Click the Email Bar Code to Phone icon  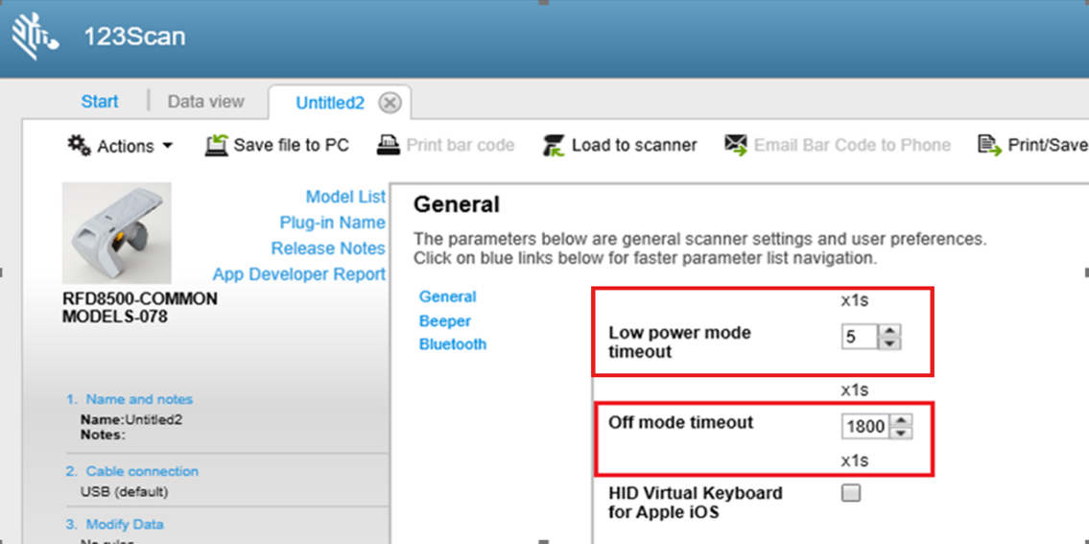coord(736,145)
